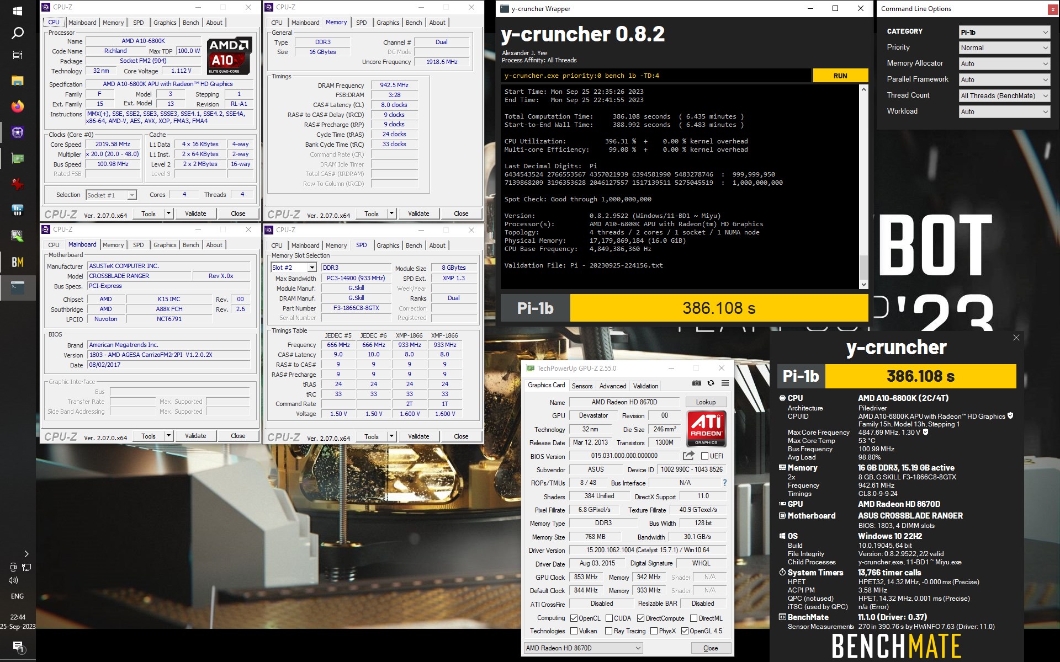The width and height of the screenshot is (1060, 662).
Task: Close the BenchMate y-cruncher result panel
Action: pos(1016,338)
